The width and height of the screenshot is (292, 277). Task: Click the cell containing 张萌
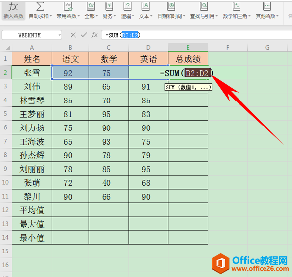(x=32, y=183)
